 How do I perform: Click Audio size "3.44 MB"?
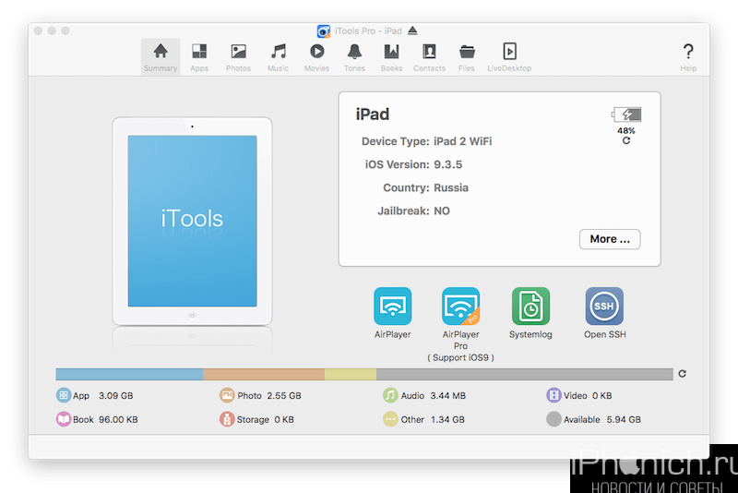(448, 395)
